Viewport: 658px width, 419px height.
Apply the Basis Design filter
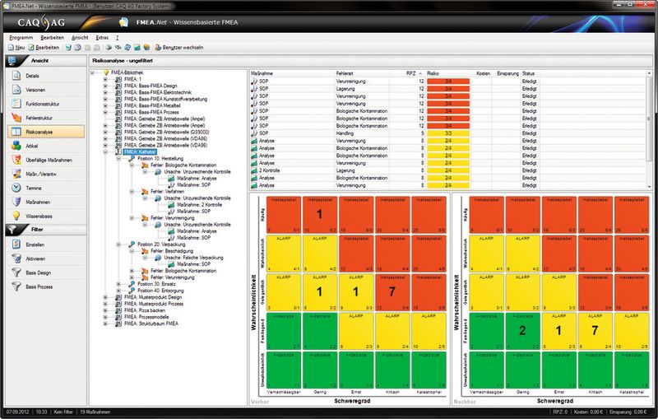click(46, 273)
